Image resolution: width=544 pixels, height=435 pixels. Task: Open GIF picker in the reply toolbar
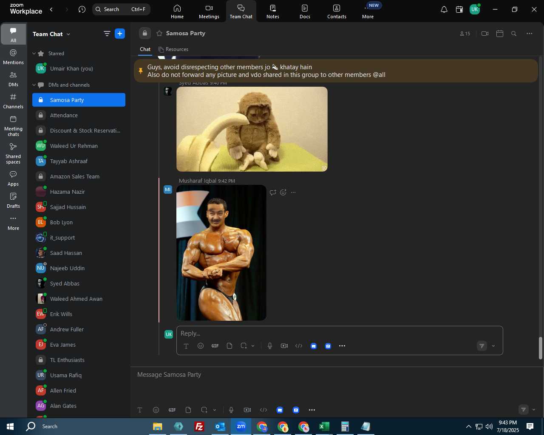[215, 346]
